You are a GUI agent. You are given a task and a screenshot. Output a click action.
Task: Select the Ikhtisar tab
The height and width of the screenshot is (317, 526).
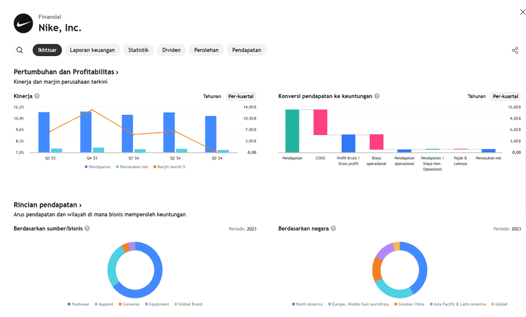47,50
